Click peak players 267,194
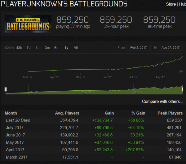 tap(174, 135)
